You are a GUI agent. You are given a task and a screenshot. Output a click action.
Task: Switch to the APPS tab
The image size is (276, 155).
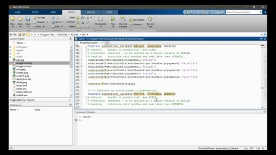pos(53,12)
